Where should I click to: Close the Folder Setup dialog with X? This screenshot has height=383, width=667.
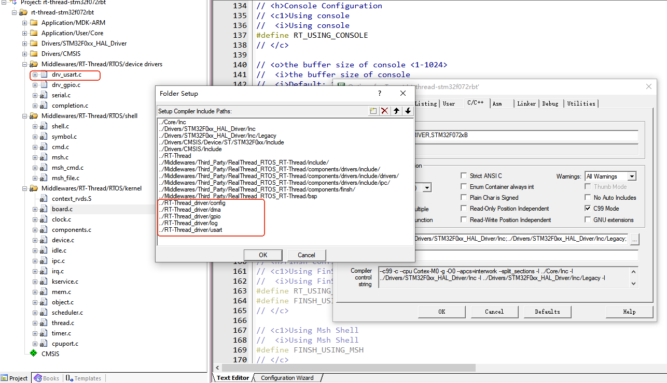pyautogui.click(x=403, y=94)
